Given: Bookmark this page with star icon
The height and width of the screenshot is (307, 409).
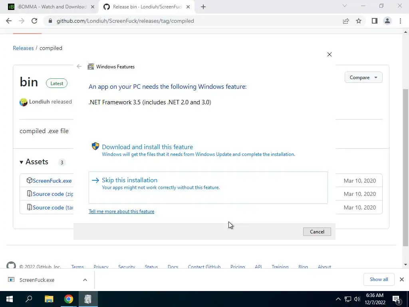Looking at the screenshot, I should click(359, 21).
